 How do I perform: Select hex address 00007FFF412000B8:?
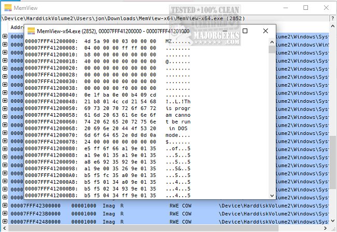tap(51, 196)
